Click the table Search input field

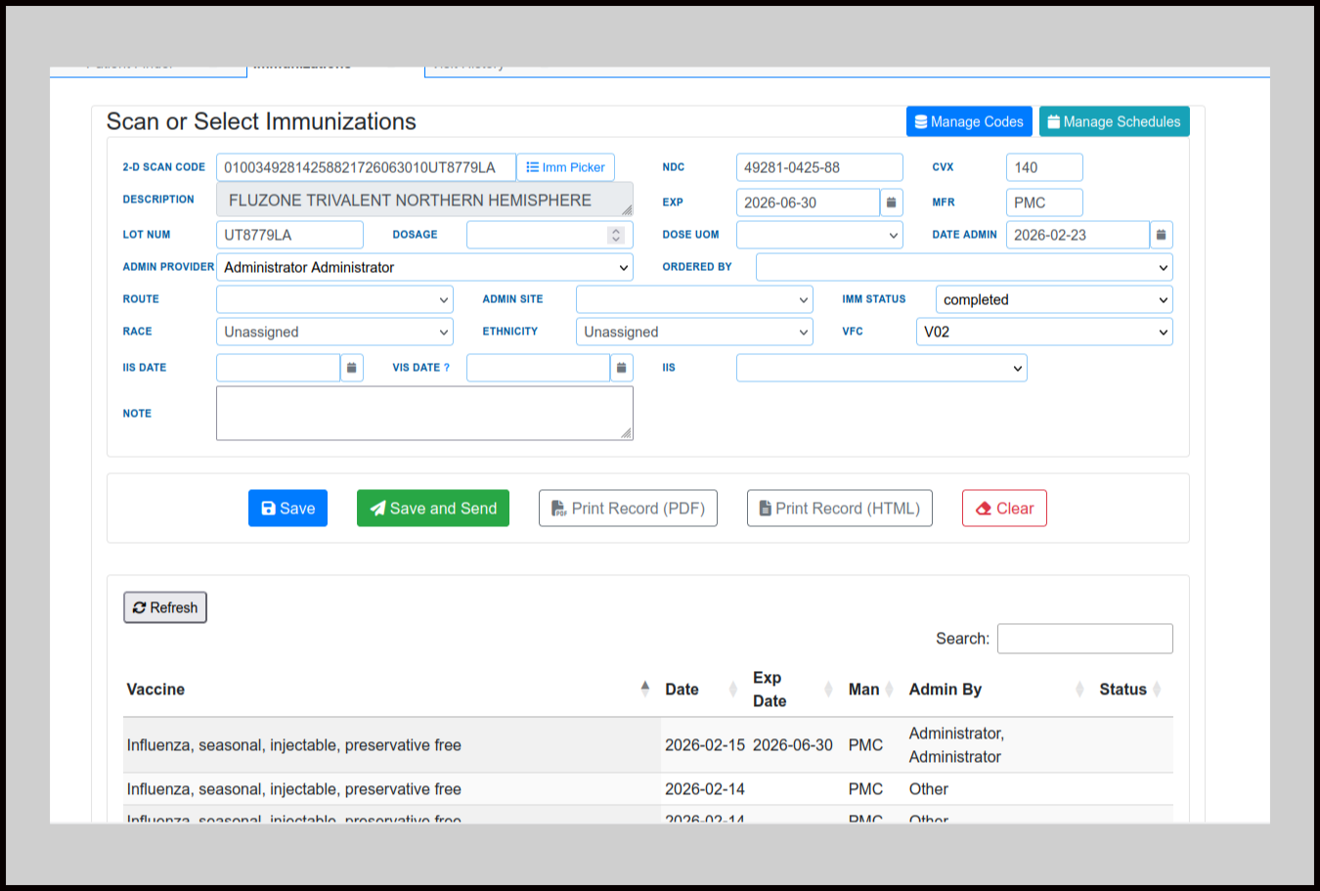click(x=1084, y=639)
